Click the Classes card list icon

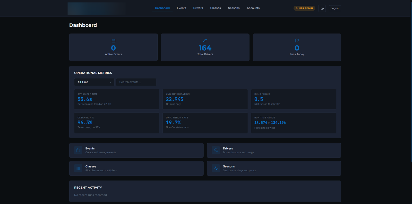click(78, 168)
